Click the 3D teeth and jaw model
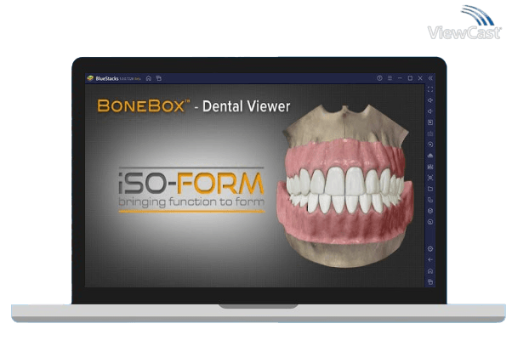The width and height of the screenshot is (512, 352). (344, 186)
